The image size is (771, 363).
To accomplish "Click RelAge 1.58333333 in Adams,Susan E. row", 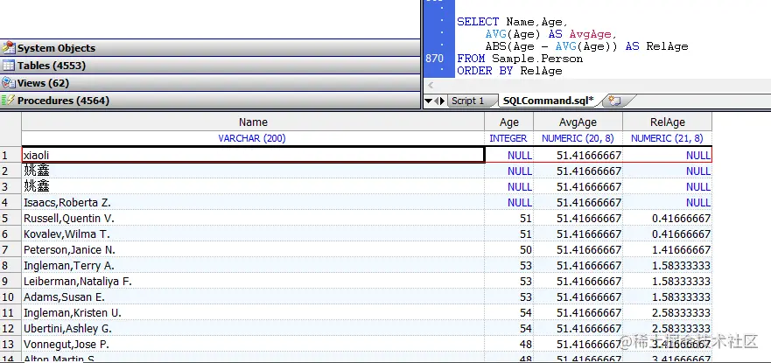I will click(x=667, y=297).
